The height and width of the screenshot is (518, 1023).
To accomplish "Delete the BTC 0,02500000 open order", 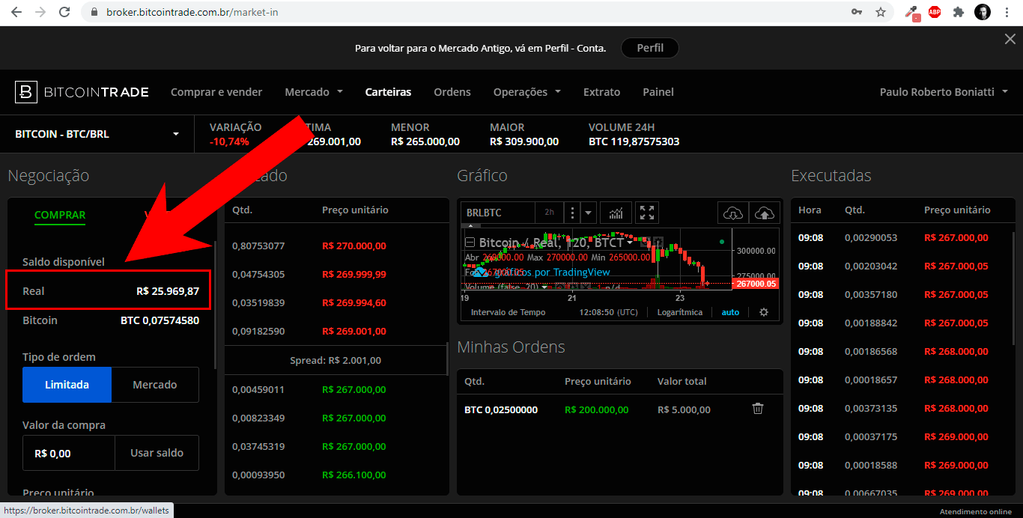I will click(x=757, y=409).
